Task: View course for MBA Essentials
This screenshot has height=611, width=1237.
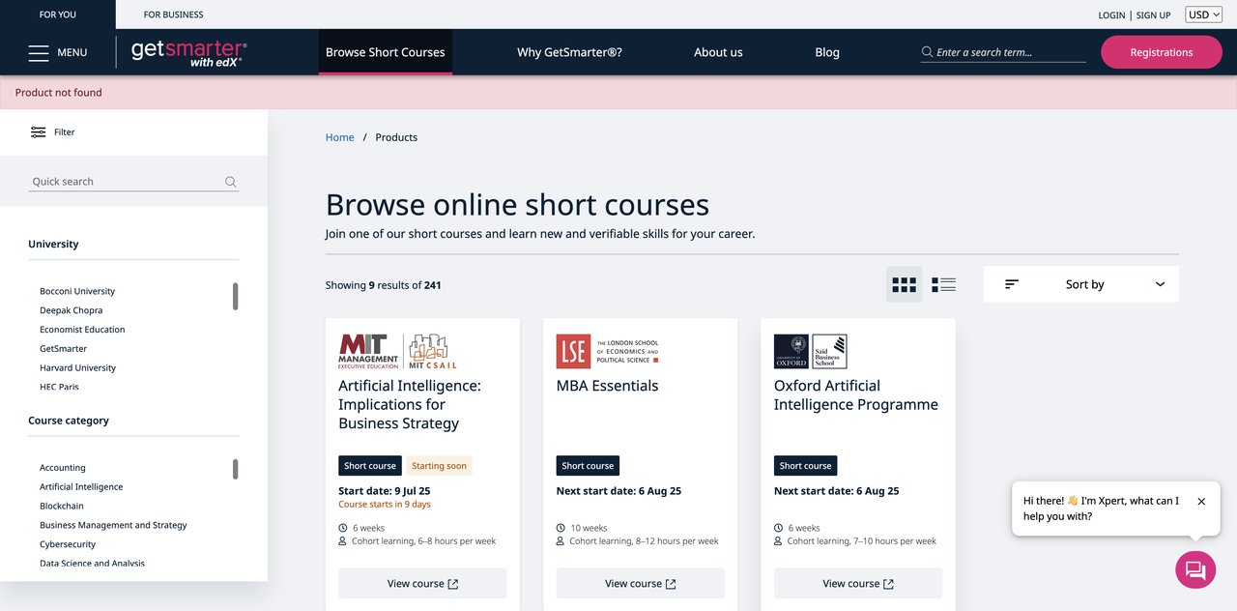Action: (640, 583)
